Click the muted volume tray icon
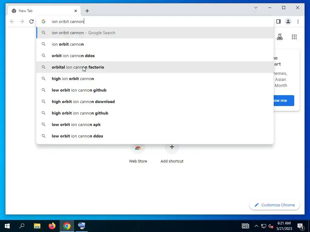 click(271, 226)
